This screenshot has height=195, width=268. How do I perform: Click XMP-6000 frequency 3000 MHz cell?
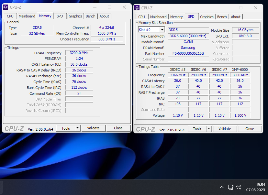(240, 75)
